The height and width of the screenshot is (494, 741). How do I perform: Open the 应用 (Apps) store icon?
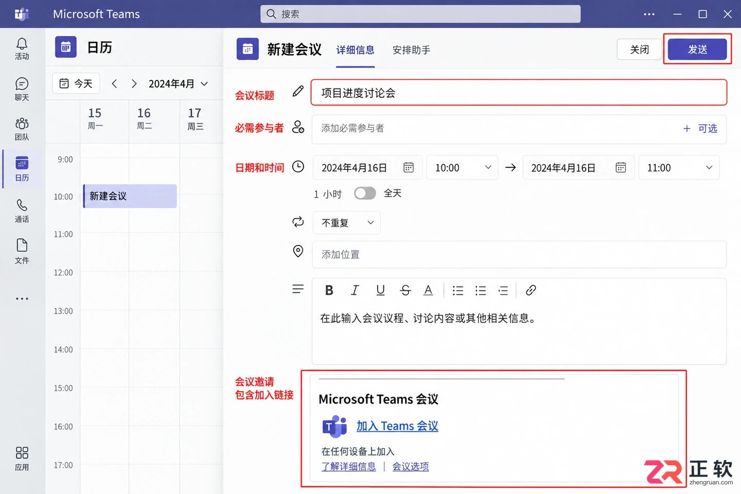(x=22, y=458)
